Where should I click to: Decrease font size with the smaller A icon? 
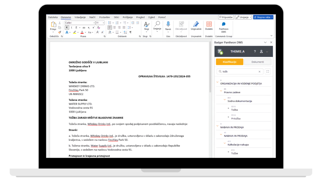(x=103, y=32)
